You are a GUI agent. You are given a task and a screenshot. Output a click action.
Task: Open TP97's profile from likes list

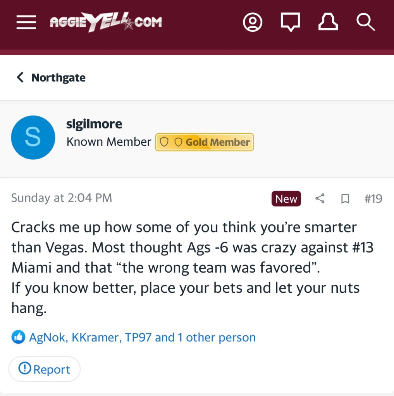click(138, 338)
